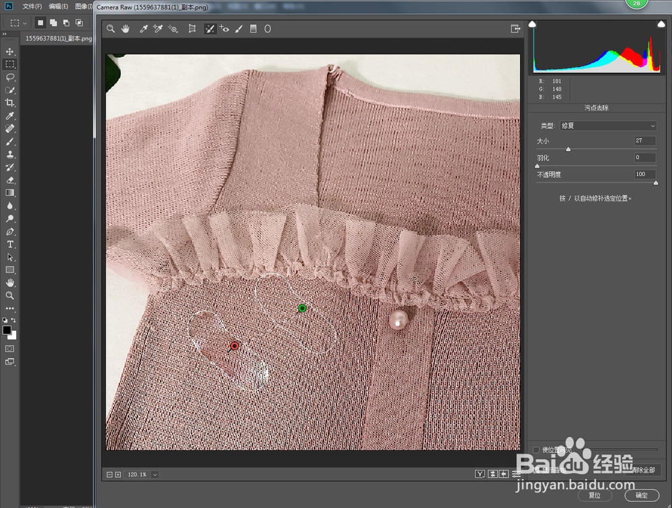Choose Subtract from Selection mode
The image size is (672, 508).
click(x=66, y=23)
